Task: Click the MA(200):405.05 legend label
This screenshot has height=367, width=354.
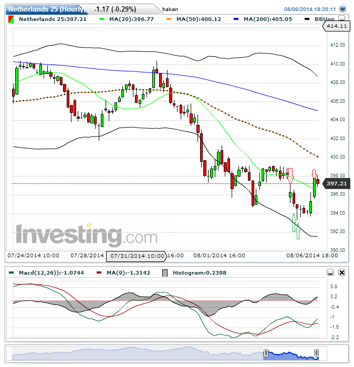Action: click(x=268, y=19)
